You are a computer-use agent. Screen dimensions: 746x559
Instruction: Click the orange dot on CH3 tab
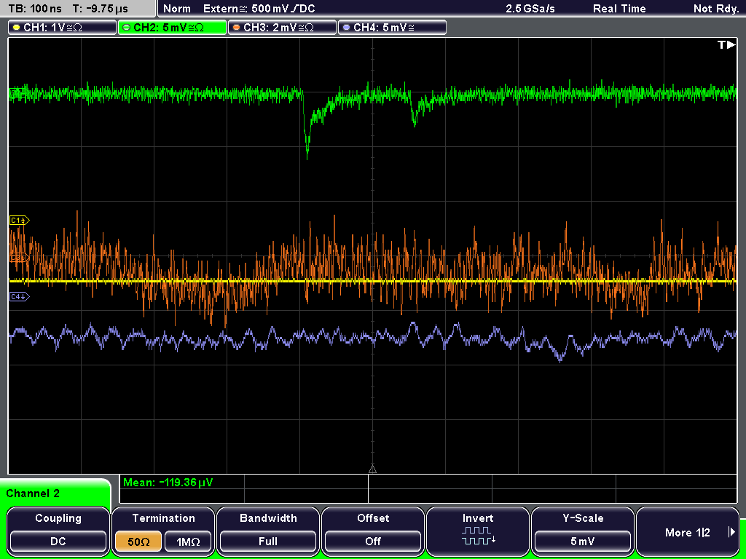237,28
